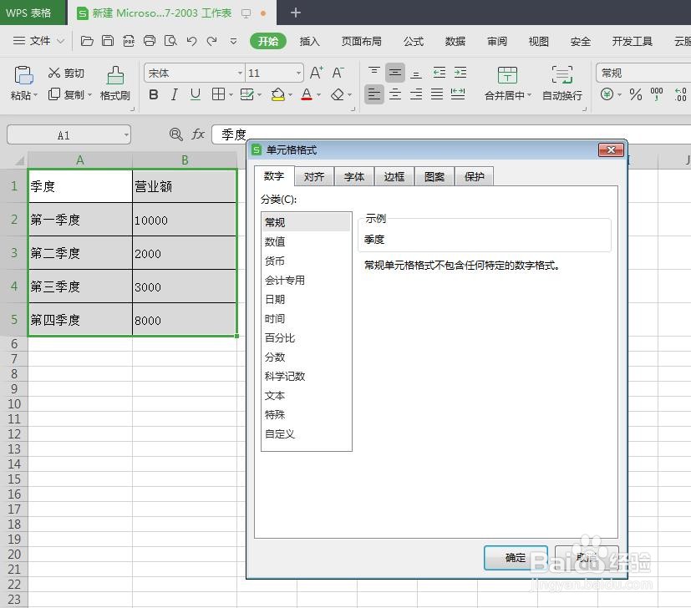
Task: Click 确定 to confirm cell format
Action: tap(516, 558)
